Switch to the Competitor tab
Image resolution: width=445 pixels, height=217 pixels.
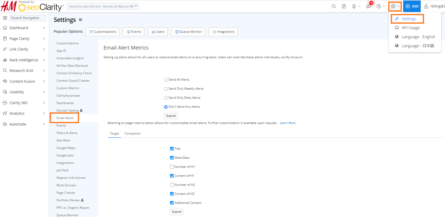(x=133, y=133)
